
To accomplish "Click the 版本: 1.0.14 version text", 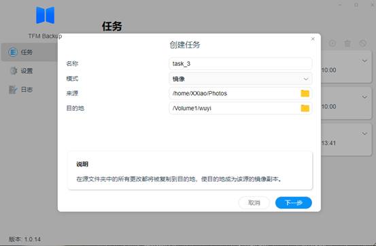I will 24,239.
